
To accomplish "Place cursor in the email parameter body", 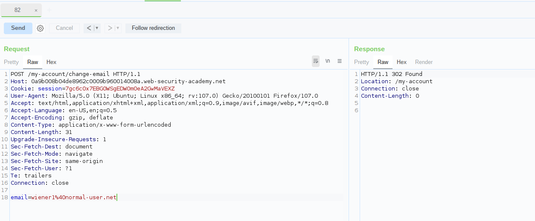I will pyautogui.click(x=64, y=198).
